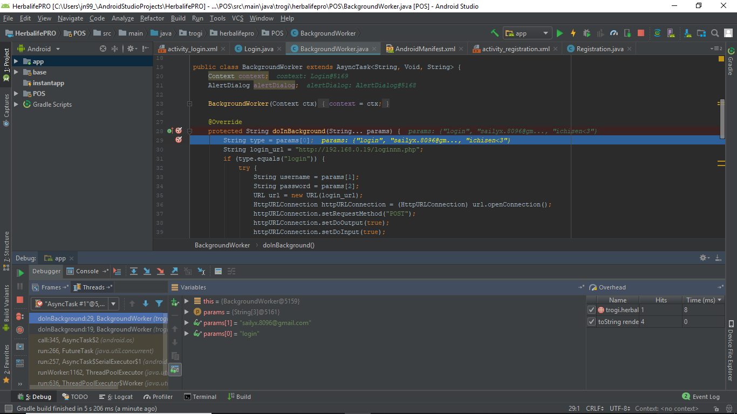The height and width of the screenshot is (414, 737).
Task: Click the Step Over icon
Action: pos(134,271)
